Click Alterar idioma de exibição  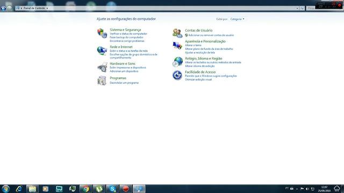point(199,66)
